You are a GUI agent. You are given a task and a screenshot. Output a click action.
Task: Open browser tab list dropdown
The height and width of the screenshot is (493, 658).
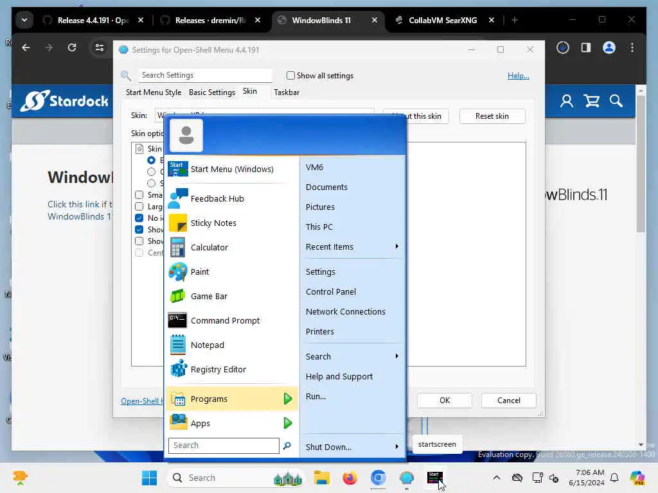click(24, 20)
